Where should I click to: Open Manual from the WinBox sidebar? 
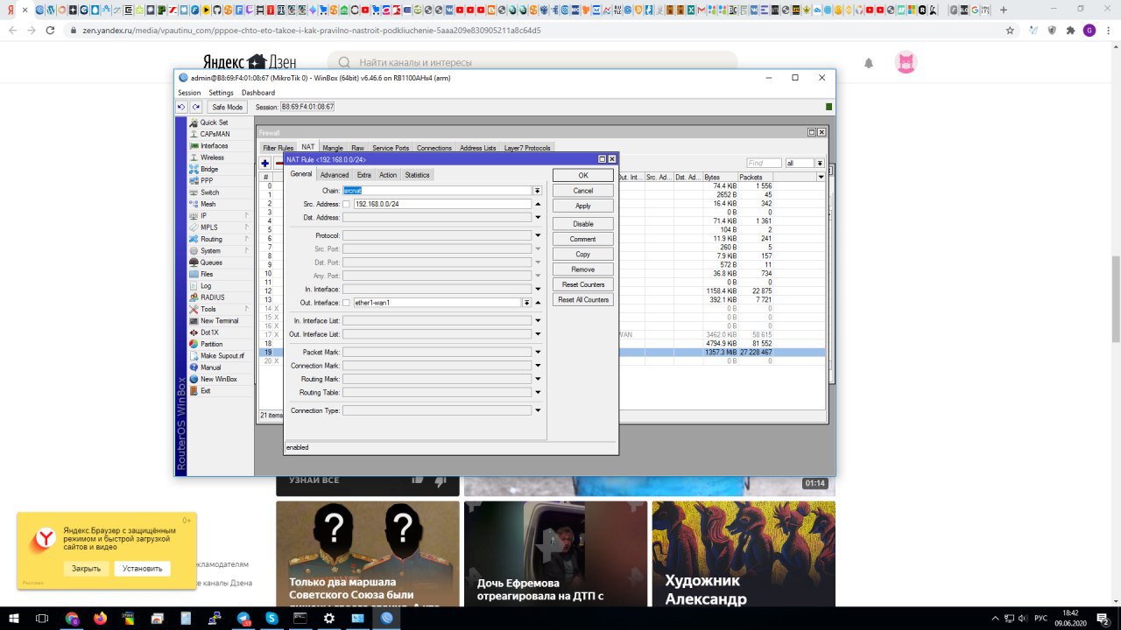click(210, 367)
